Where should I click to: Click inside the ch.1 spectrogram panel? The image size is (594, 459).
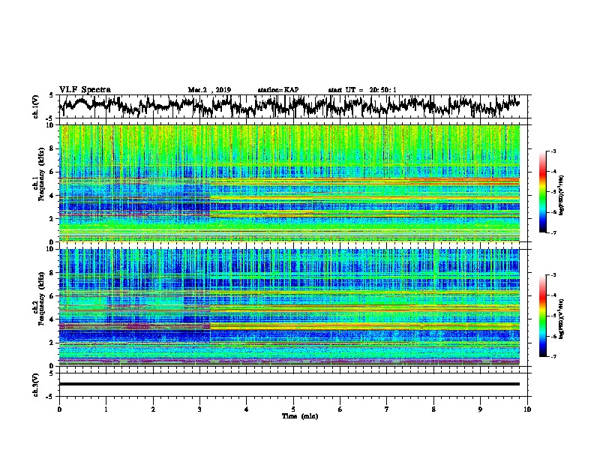289,183
